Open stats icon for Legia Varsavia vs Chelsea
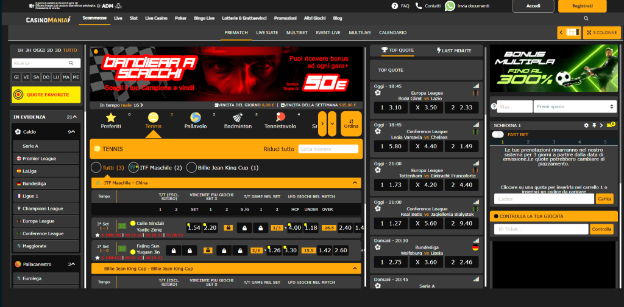 click(476, 125)
